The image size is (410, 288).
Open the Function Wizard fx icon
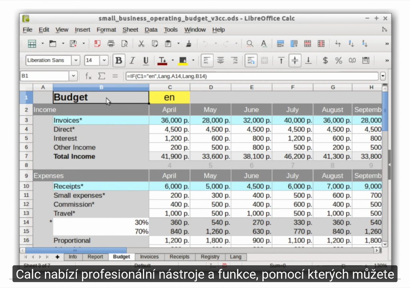(88, 76)
